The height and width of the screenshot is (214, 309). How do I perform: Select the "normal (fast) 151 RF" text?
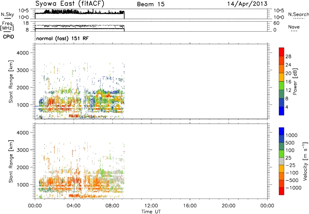[62, 38]
